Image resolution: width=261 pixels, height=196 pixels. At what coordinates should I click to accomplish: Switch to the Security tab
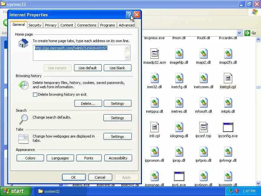click(x=35, y=25)
